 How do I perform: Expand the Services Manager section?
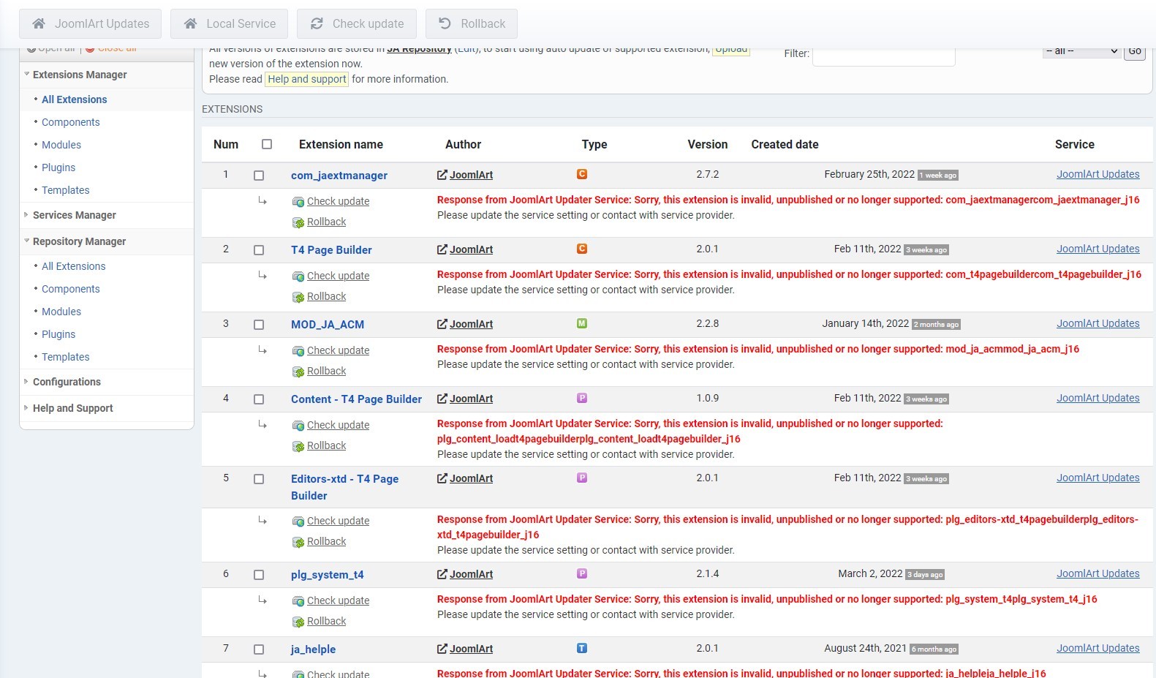[27, 215]
